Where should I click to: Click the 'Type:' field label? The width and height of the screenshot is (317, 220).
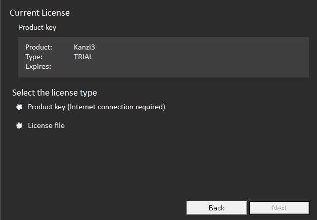pyautogui.click(x=34, y=57)
